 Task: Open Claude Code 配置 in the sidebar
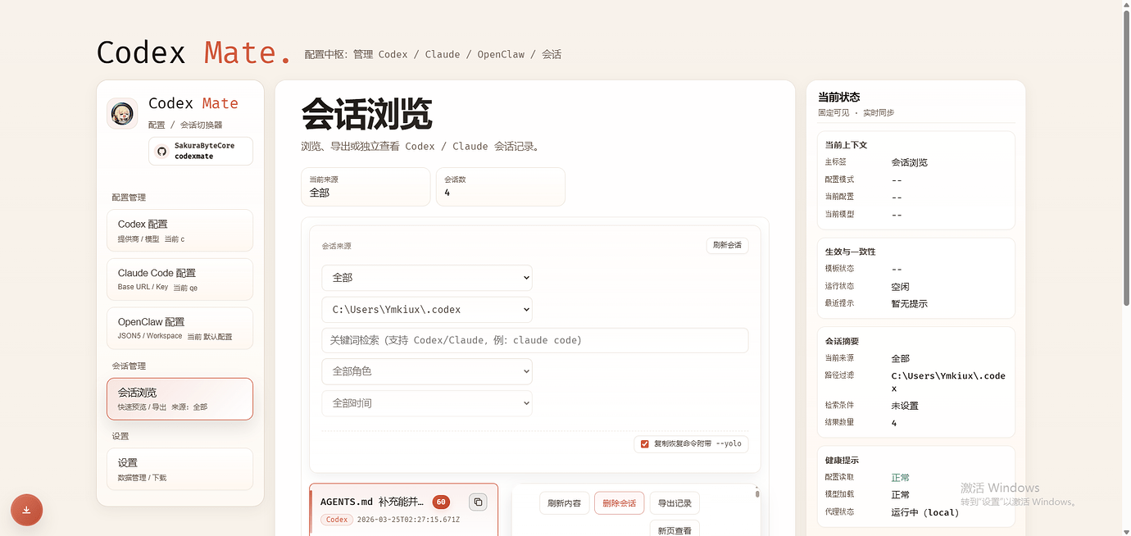(x=179, y=279)
